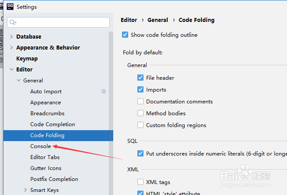
Task: Expand the Smart Keys node
Action: 25,190
